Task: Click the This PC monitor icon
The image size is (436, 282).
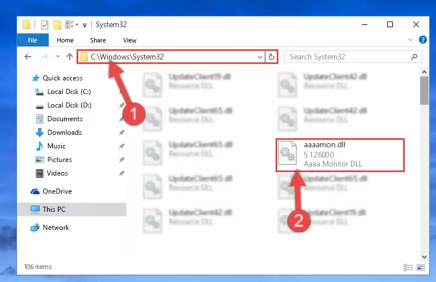Action: pyautogui.click(x=35, y=210)
